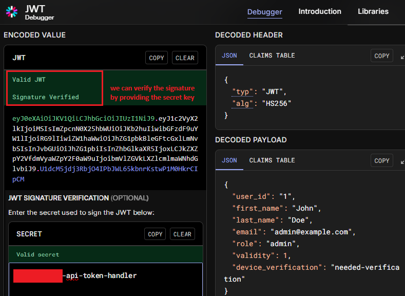Viewport: 405px width, 296px height.
Task: Clear the encoded JWT field
Action: 185,58
